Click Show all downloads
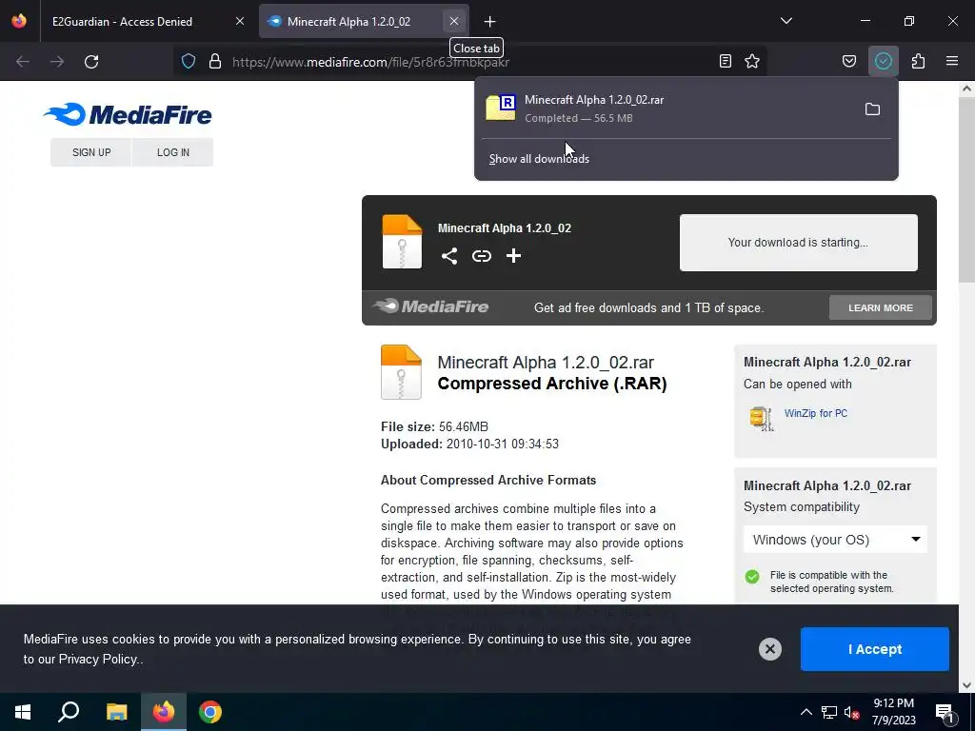 tap(539, 159)
